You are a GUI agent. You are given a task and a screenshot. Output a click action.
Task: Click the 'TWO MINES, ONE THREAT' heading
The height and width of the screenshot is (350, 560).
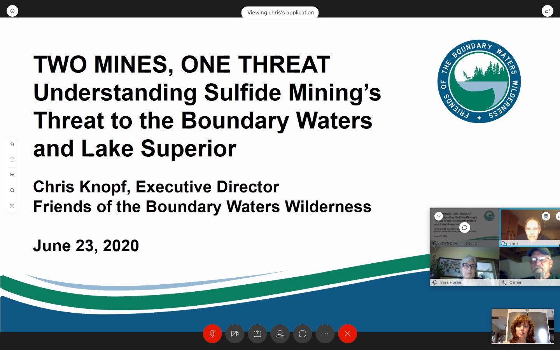pyautogui.click(x=182, y=64)
